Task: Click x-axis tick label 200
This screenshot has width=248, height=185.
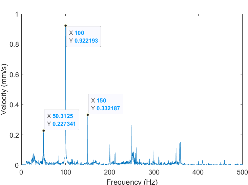Action: pyautogui.click(x=110, y=172)
